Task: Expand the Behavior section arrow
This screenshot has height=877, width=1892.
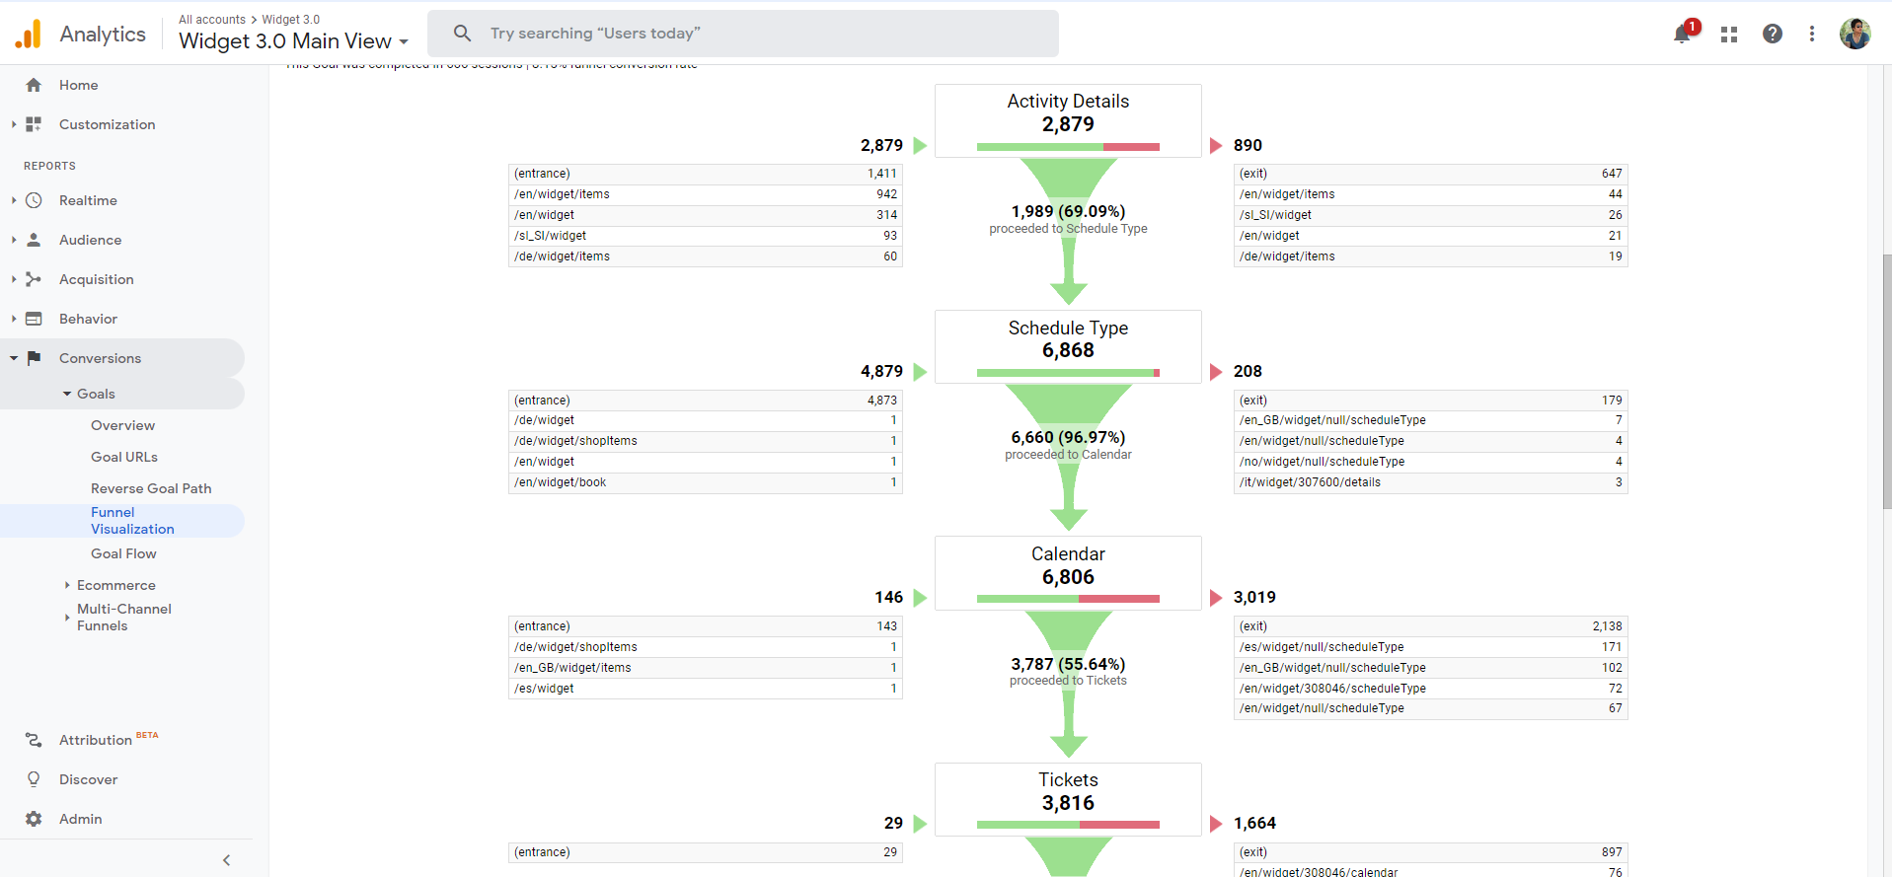Action: 14,319
